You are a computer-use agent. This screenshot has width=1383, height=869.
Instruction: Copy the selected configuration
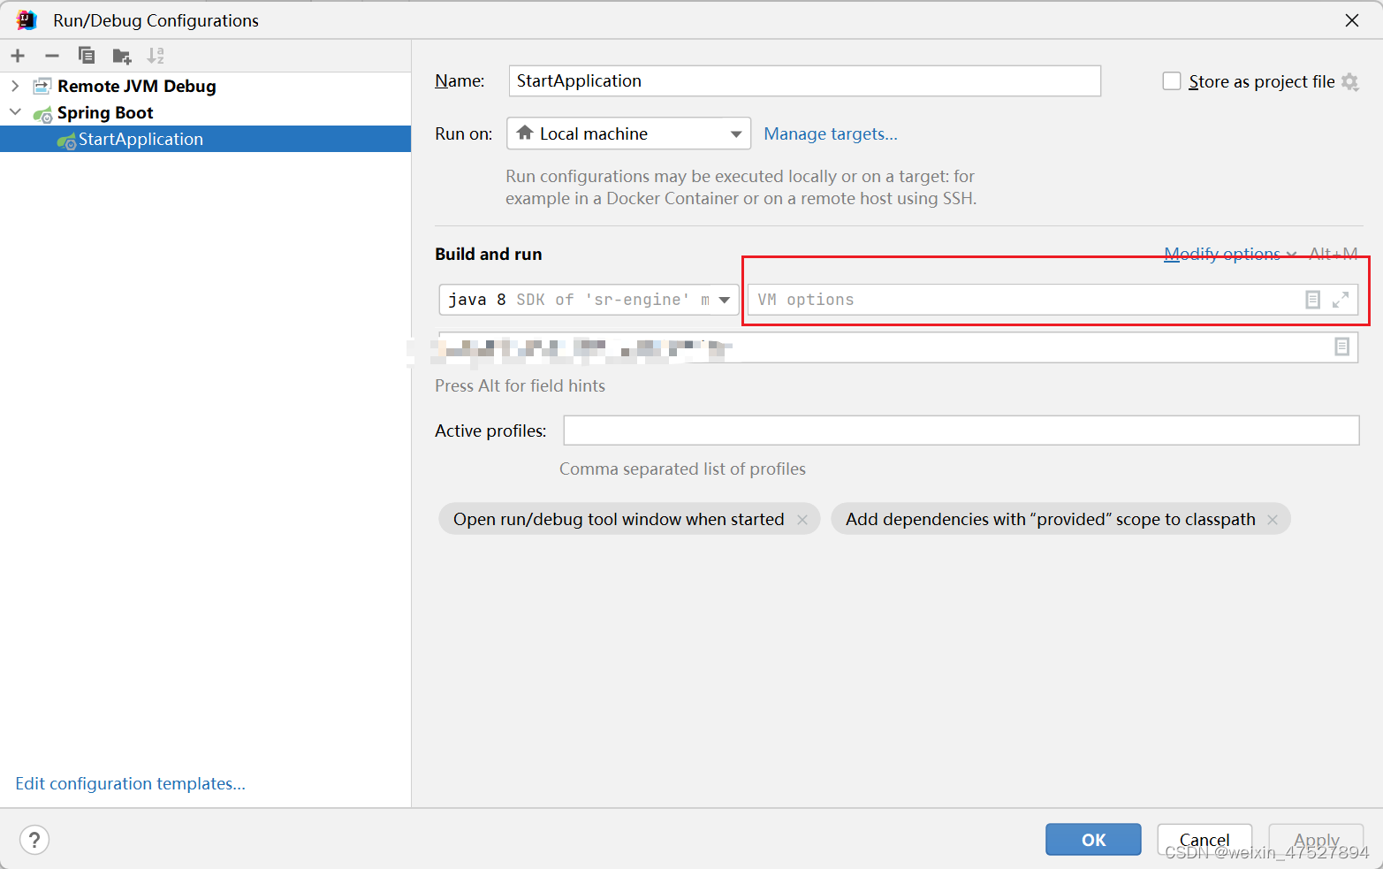(87, 56)
